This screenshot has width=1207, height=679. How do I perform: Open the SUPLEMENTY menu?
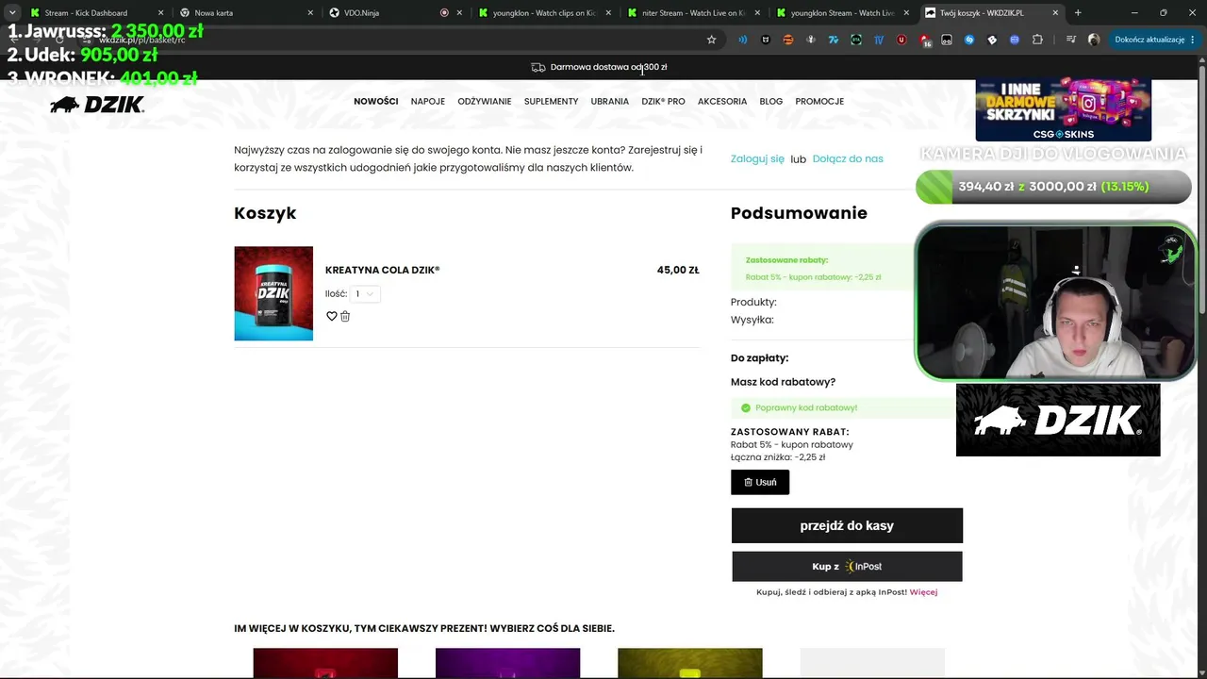[x=552, y=101]
